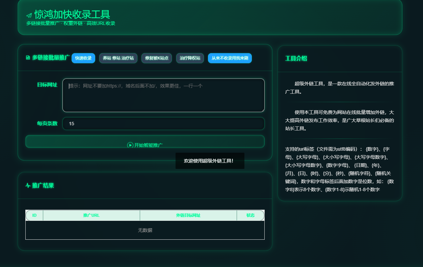Click the paragraph starting 超级外链工具
The width and height of the screenshot is (423, 267).
coord(340,88)
